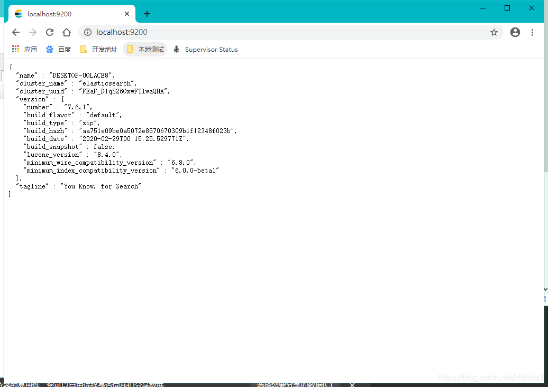The width and height of the screenshot is (548, 387).
Task: Go back to the previous page
Action: [16, 32]
